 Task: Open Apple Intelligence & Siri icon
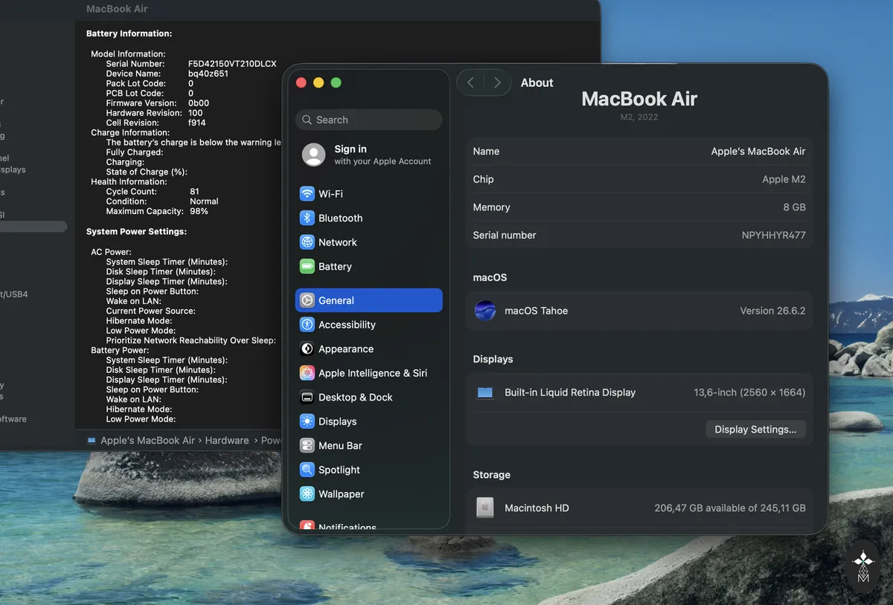[x=307, y=373]
